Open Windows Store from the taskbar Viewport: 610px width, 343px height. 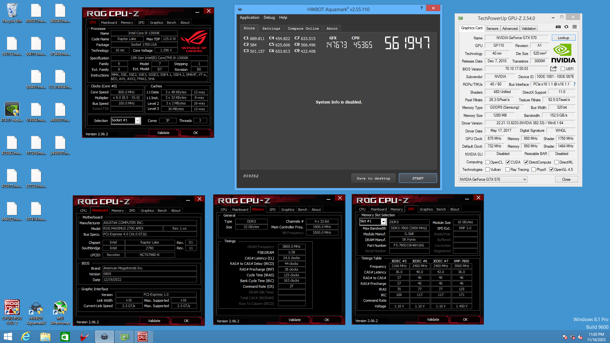[65, 337]
